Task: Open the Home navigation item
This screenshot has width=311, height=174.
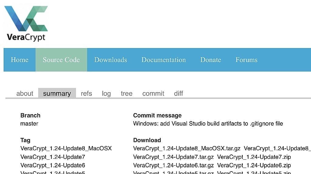Action: pyautogui.click(x=20, y=60)
